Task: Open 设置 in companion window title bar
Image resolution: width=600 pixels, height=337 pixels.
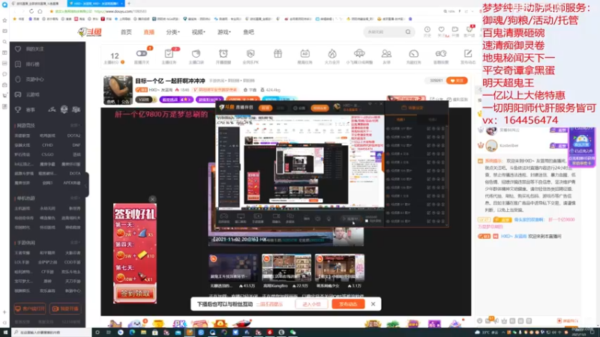Action: (298, 108)
